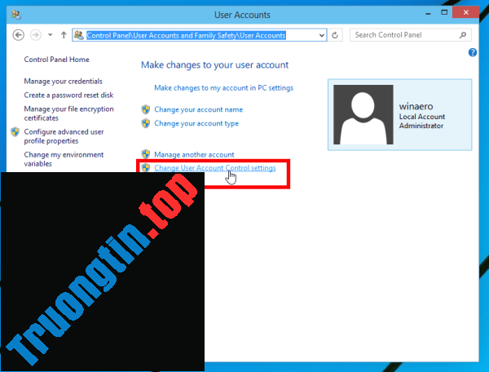
Task: Click Change your account name link
Action: pos(198,109)
